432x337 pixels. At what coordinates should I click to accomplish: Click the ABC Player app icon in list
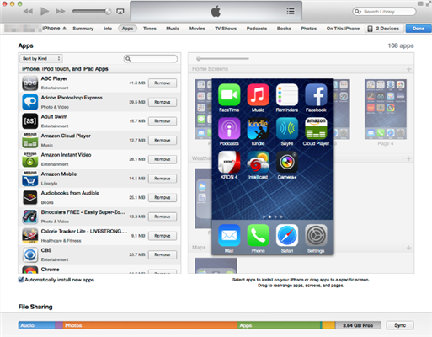click(x=30, y=83)
